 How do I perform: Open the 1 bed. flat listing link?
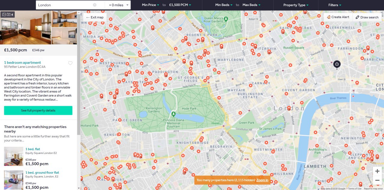click(33, 149)
